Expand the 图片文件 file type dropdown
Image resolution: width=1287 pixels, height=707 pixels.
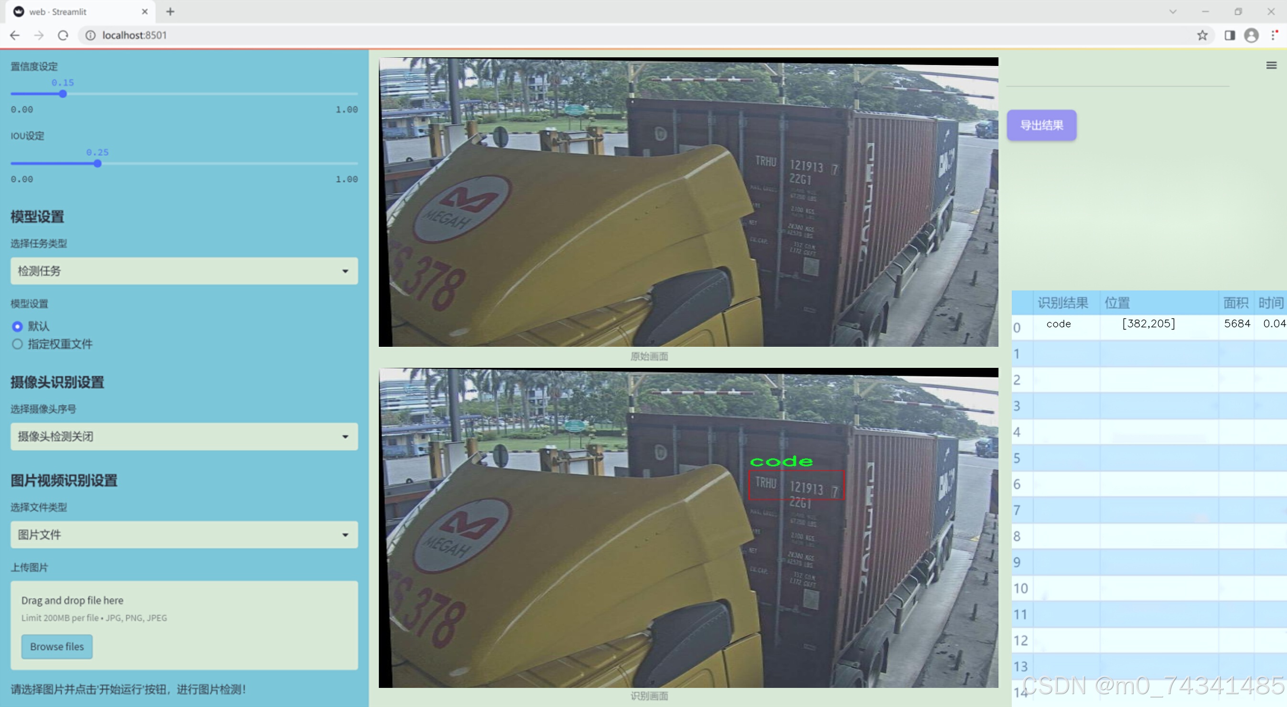click(184, 534)
